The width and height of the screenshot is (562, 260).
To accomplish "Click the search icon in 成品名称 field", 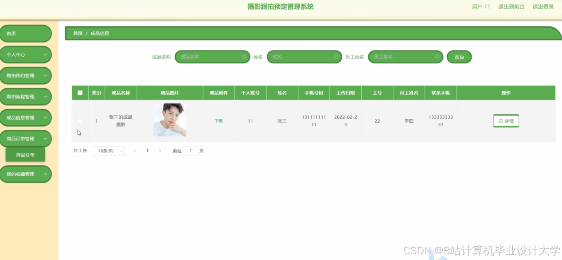I will click(244, 57).
